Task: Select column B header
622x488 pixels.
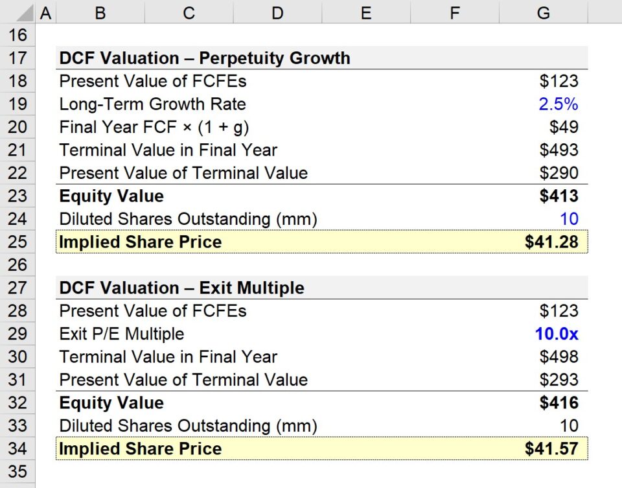Action: pyautogui.click(x=100, y=12)
